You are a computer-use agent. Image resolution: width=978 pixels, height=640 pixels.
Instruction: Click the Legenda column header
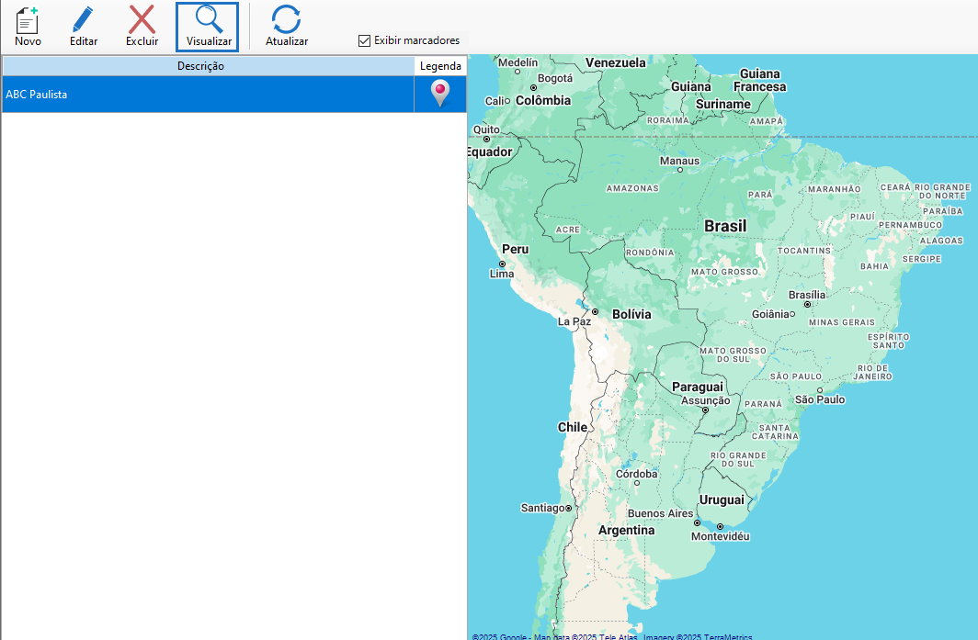440,65
